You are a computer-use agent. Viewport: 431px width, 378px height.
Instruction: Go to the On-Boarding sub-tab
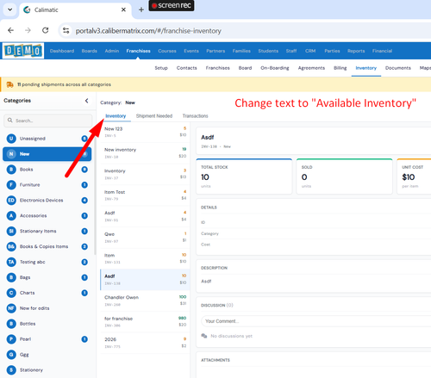point(275,68)
